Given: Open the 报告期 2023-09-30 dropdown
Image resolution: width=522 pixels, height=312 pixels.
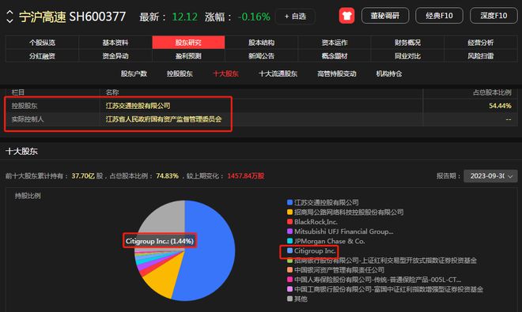Looking at the screenshot, I should 490,176.
